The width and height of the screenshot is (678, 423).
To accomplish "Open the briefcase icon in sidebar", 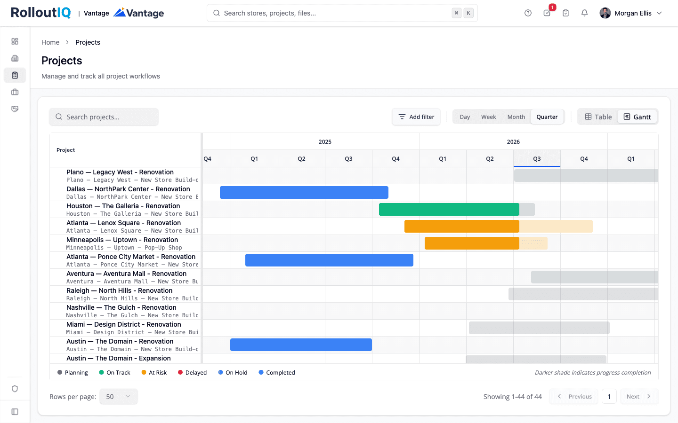I will (15, 92).
